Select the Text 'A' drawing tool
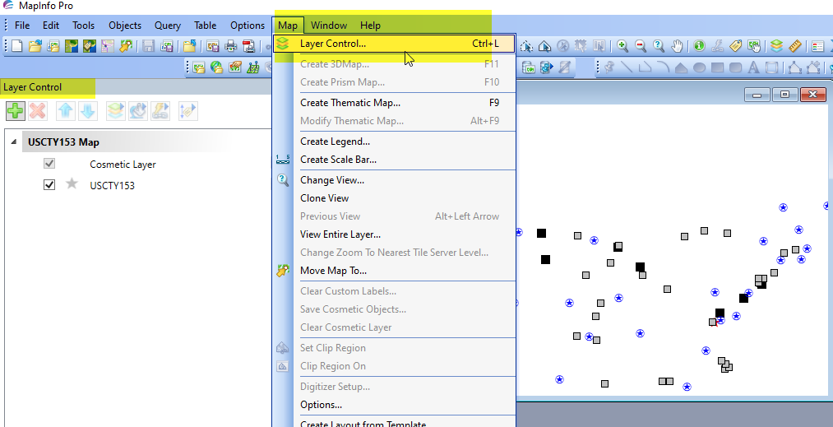 coord(753,67)
